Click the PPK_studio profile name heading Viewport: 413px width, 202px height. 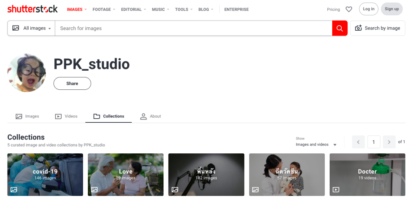pyautogui.click(x=92, y=64)
